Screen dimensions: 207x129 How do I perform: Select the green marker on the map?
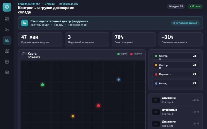coord(42,85)
